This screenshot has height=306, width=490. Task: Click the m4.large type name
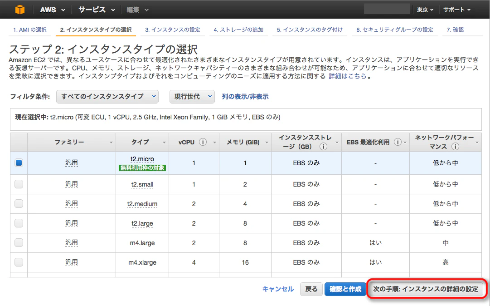(142, 243)
